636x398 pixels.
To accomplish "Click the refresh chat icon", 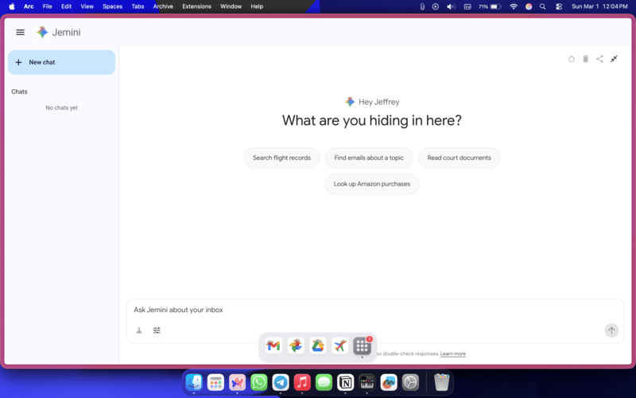I will [x=571, y=59].
